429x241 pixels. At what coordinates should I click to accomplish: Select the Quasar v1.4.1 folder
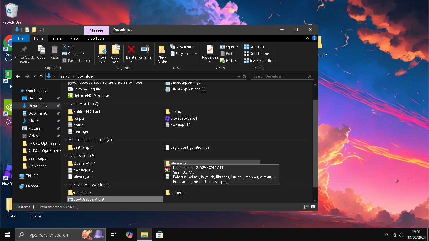click(x=82, y=163)
